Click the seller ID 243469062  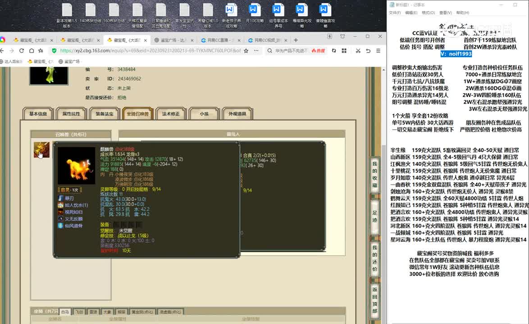pos(129,79)
